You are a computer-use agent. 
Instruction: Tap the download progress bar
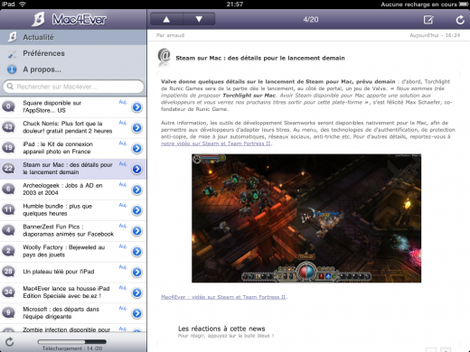72,342
